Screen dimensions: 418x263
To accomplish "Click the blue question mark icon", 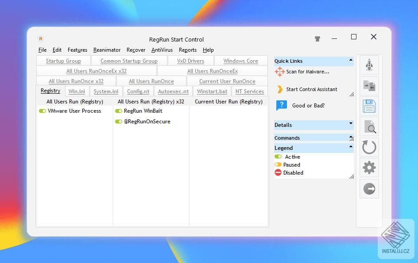I will (282, 105).
